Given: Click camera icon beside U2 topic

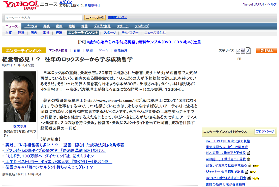Looking at the screenshot, I should pos(249,178).
